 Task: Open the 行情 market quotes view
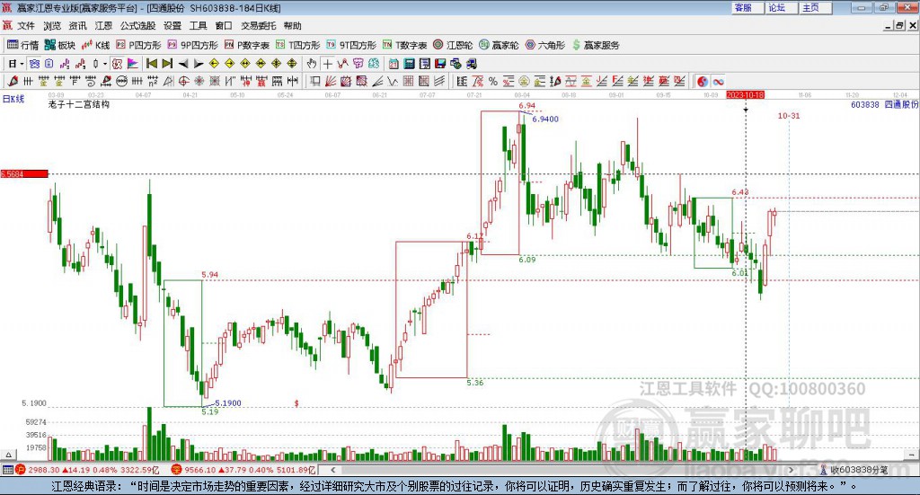pos(22,45)
